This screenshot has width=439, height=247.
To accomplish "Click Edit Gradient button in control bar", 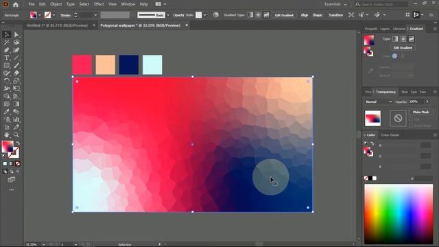I will pyautogui.click(x=284, y=15).
